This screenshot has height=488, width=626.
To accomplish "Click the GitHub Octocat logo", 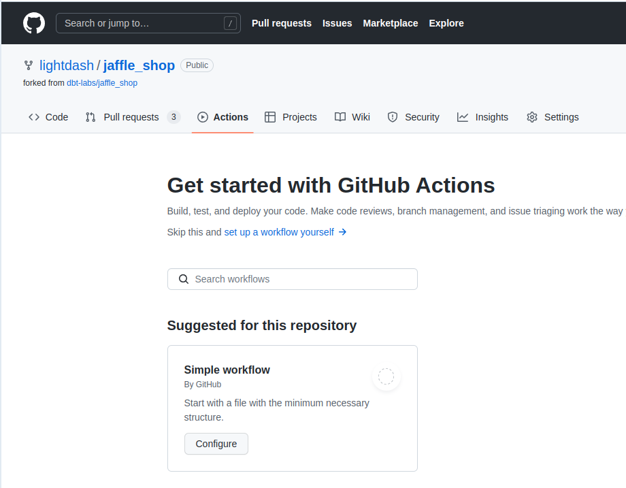I will 33,22.
